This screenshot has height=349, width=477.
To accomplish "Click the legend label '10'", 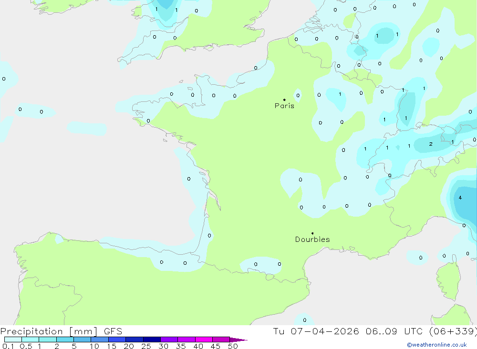I will tap(94, 346).
